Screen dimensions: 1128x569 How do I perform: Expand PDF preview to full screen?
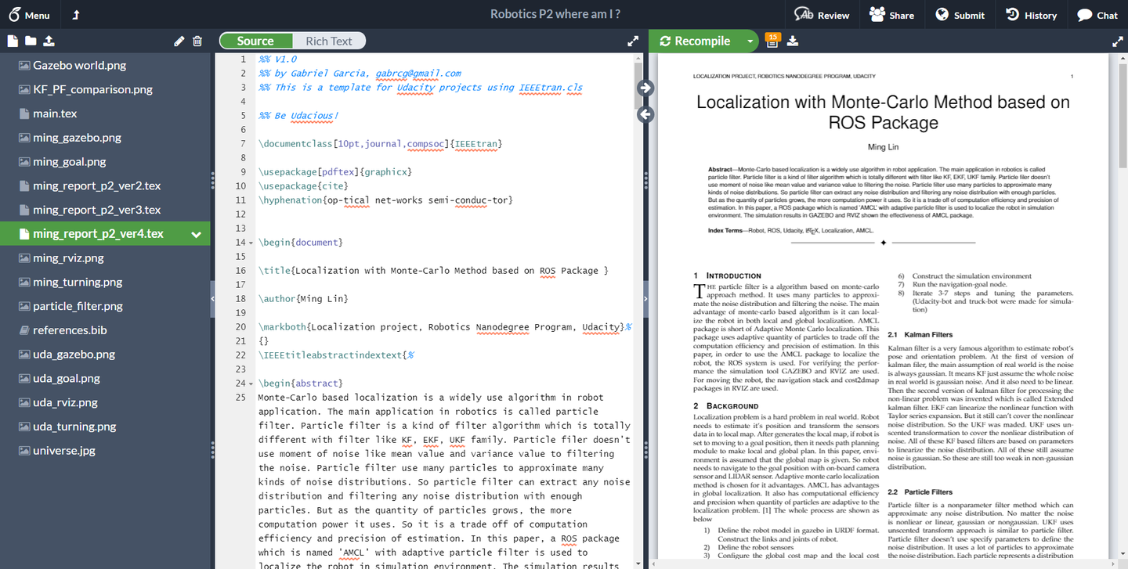click(x=1118, y=41)
